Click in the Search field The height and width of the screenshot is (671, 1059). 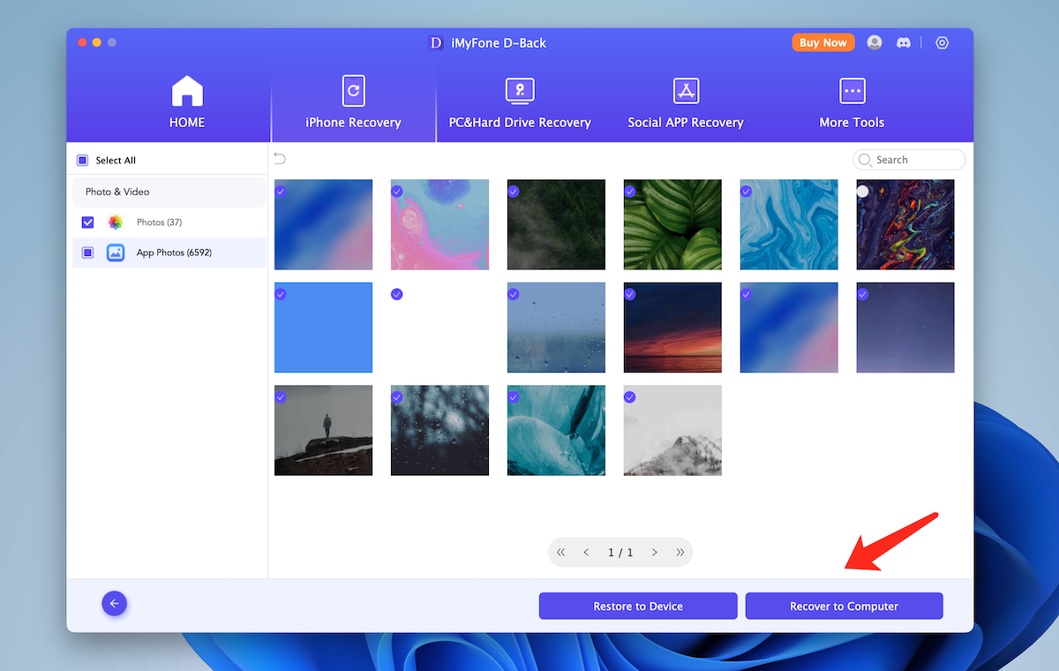909,160
